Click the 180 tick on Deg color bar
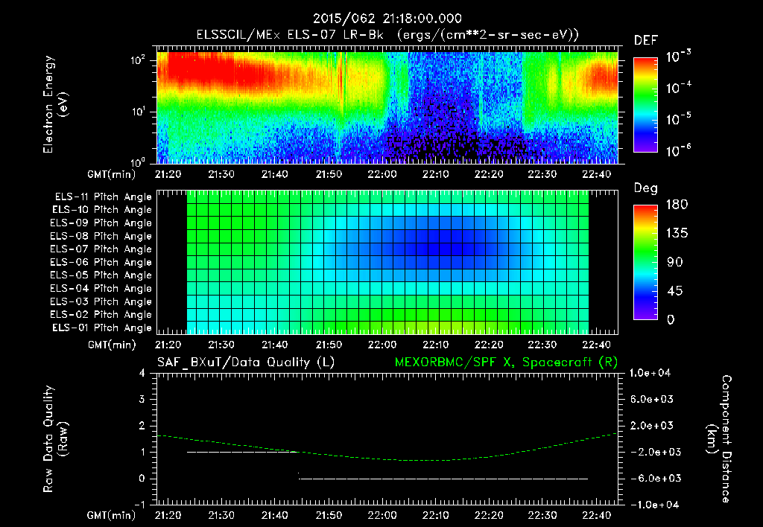763x527 pixels. [x=677, y=205]
